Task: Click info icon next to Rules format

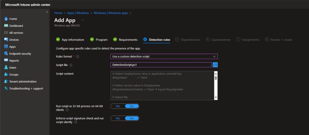Action: 78,56
